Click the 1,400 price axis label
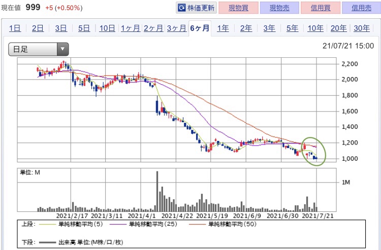 point(350,127)
